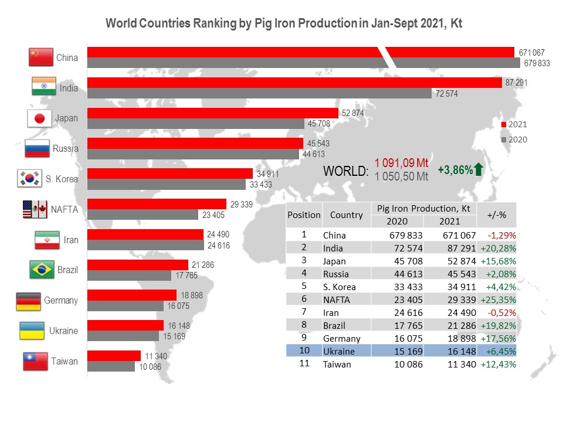Select the Taiwan flag icon
563x422 pixels.
(x=36, y=362)
